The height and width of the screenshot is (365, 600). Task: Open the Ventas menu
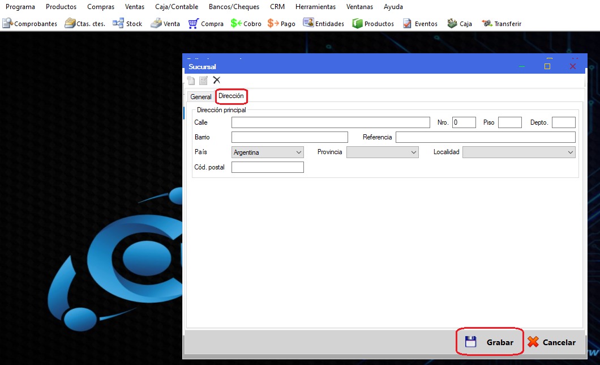pos(135,7)
